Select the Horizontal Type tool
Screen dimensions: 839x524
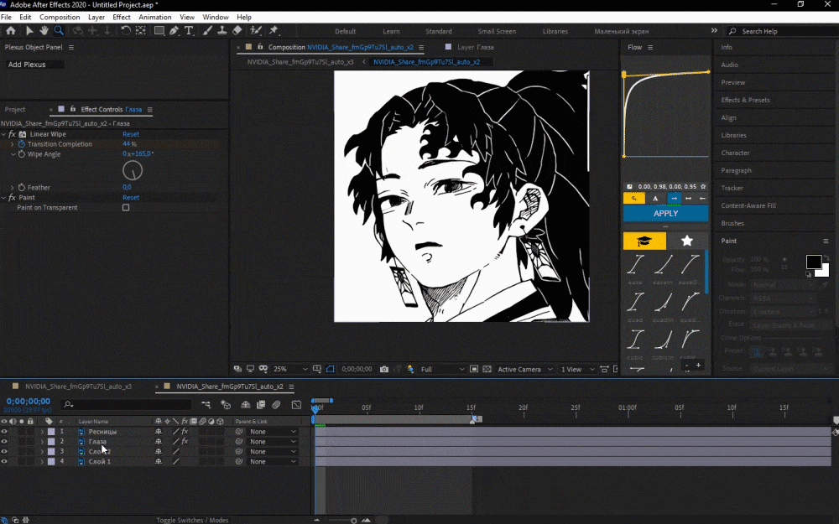(x=189, y=30)
